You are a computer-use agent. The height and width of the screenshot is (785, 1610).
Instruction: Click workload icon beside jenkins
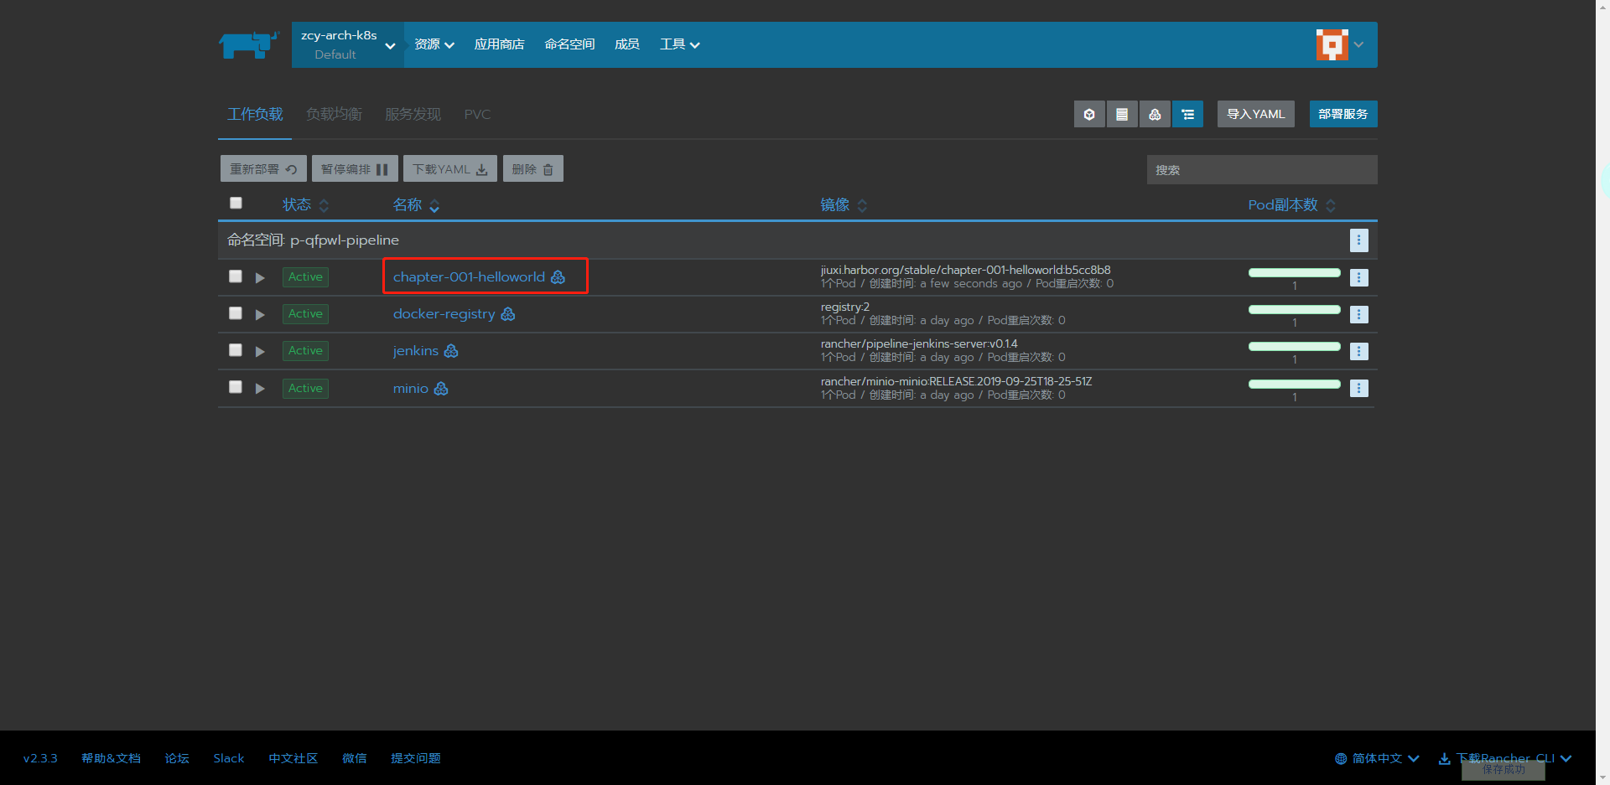click(451, 351)
